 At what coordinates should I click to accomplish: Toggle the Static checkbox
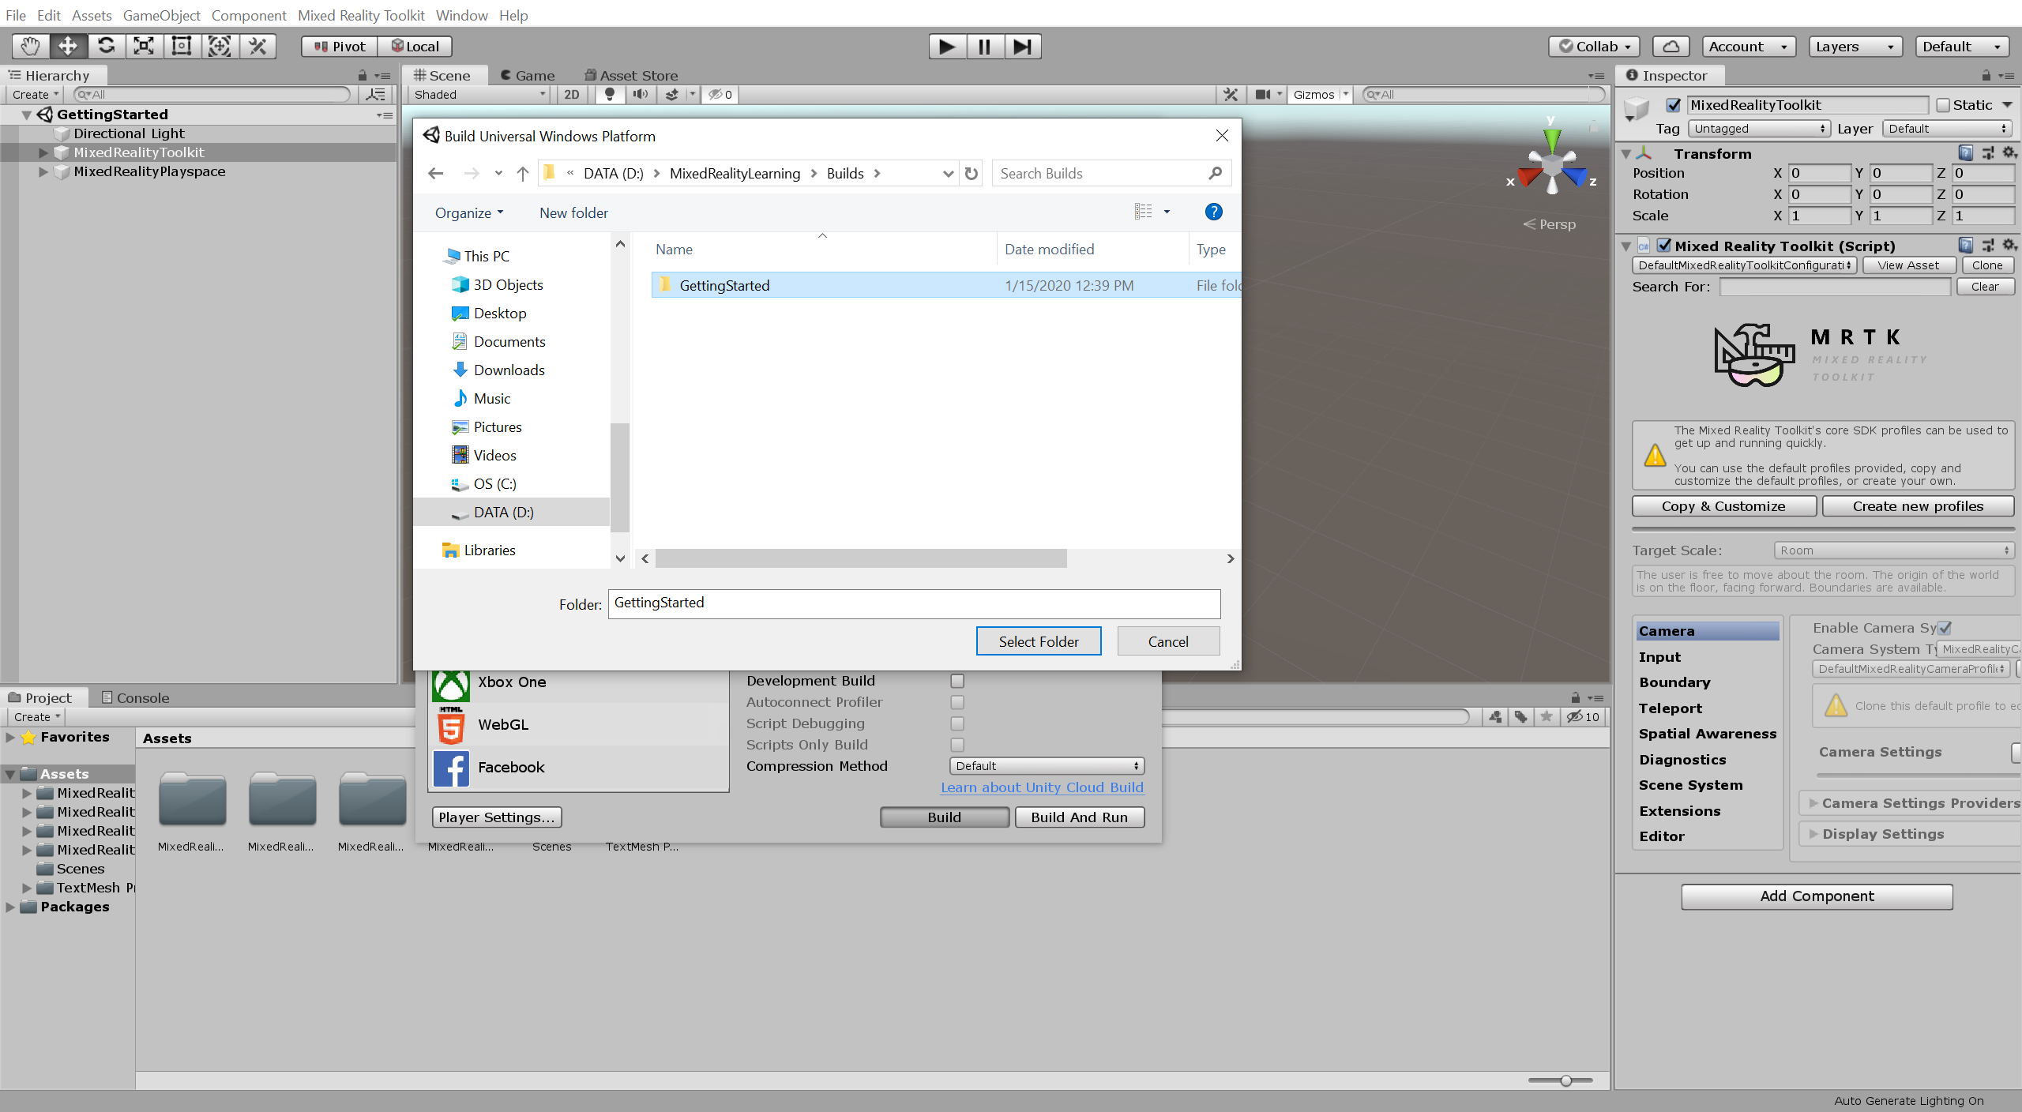tap(1944, 105)
